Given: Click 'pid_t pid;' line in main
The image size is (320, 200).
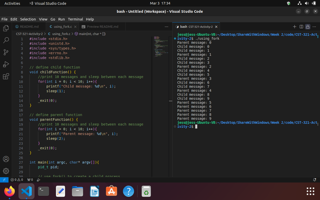Looking at the screenshot, I should tap(48, 167).
